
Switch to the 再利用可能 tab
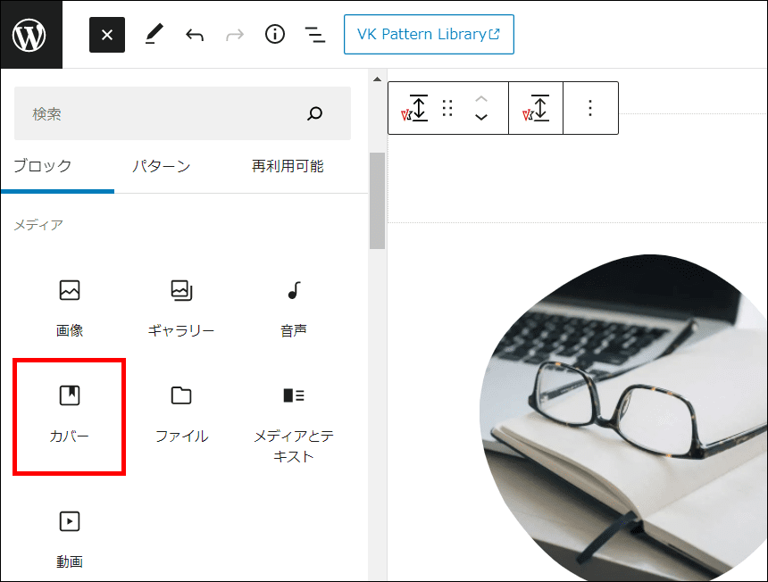[x=288, y=166]
